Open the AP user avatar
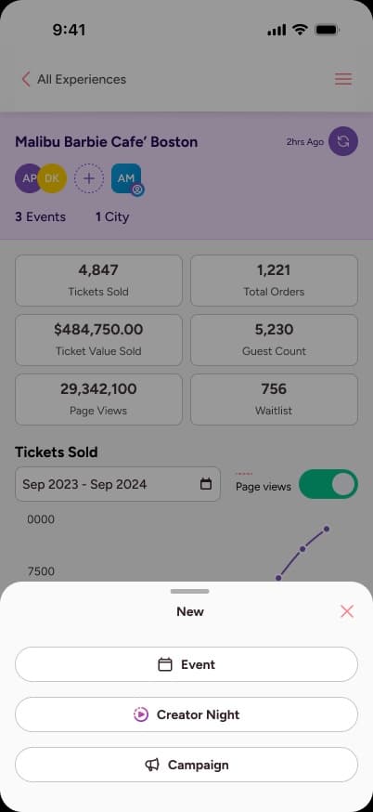The image size is (373, 812). click(27, 178)
